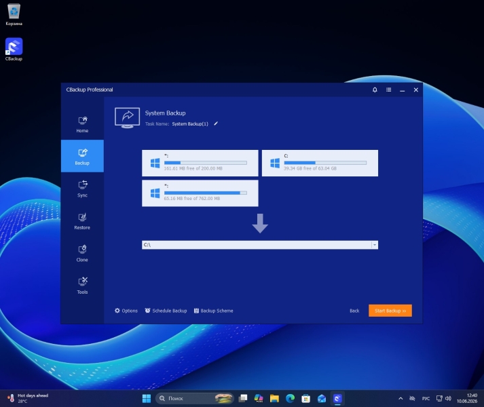Click the 200.00 MB partition usage bar
The image size is (484, 407).
pos(205,163)
